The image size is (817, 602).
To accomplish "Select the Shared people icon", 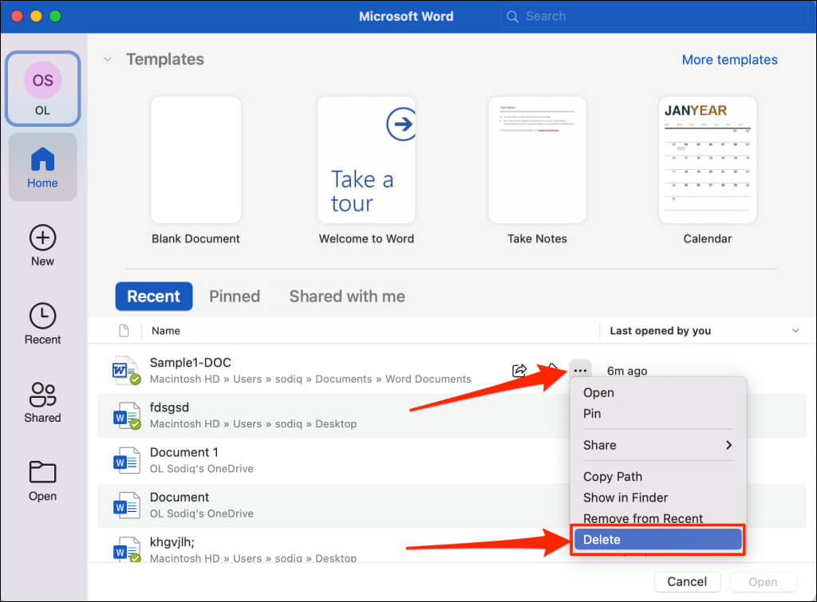I will point(43,394).
